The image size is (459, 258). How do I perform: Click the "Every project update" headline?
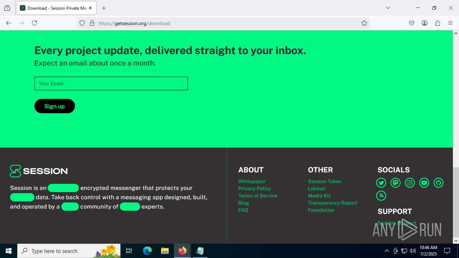click(x=170, y=51)
